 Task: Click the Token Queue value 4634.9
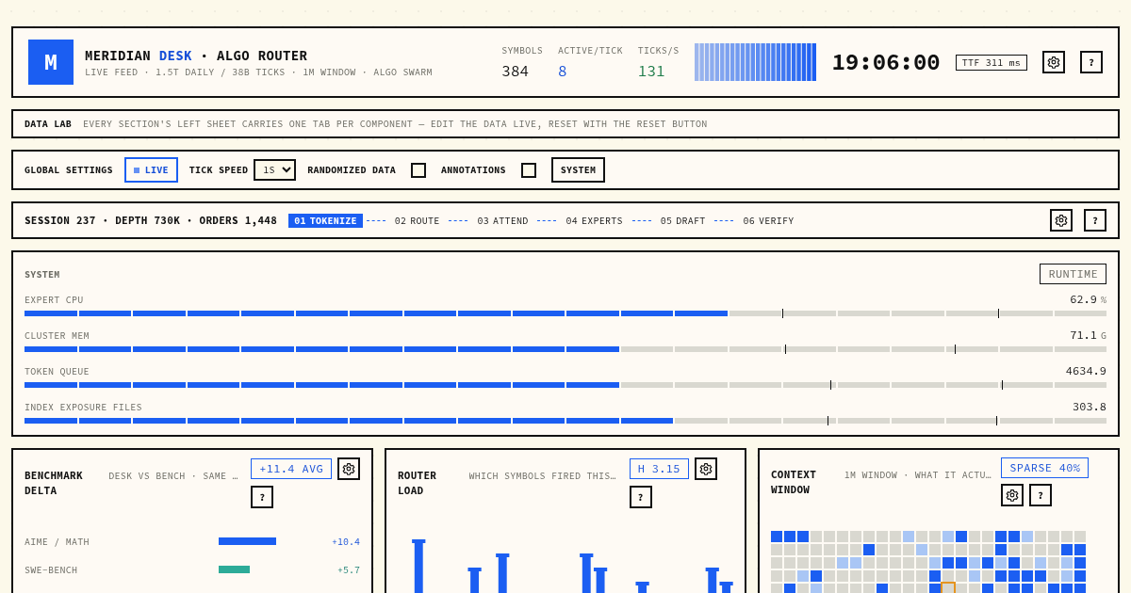[x=1086, y=371]
